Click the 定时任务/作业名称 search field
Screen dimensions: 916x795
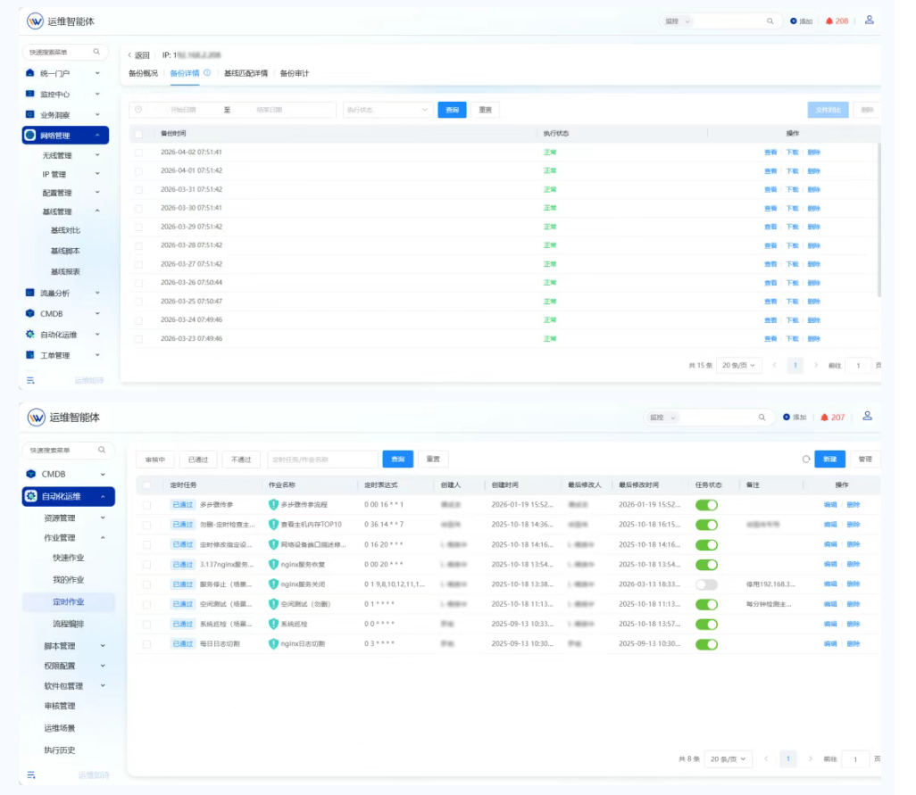click(321, 460)
